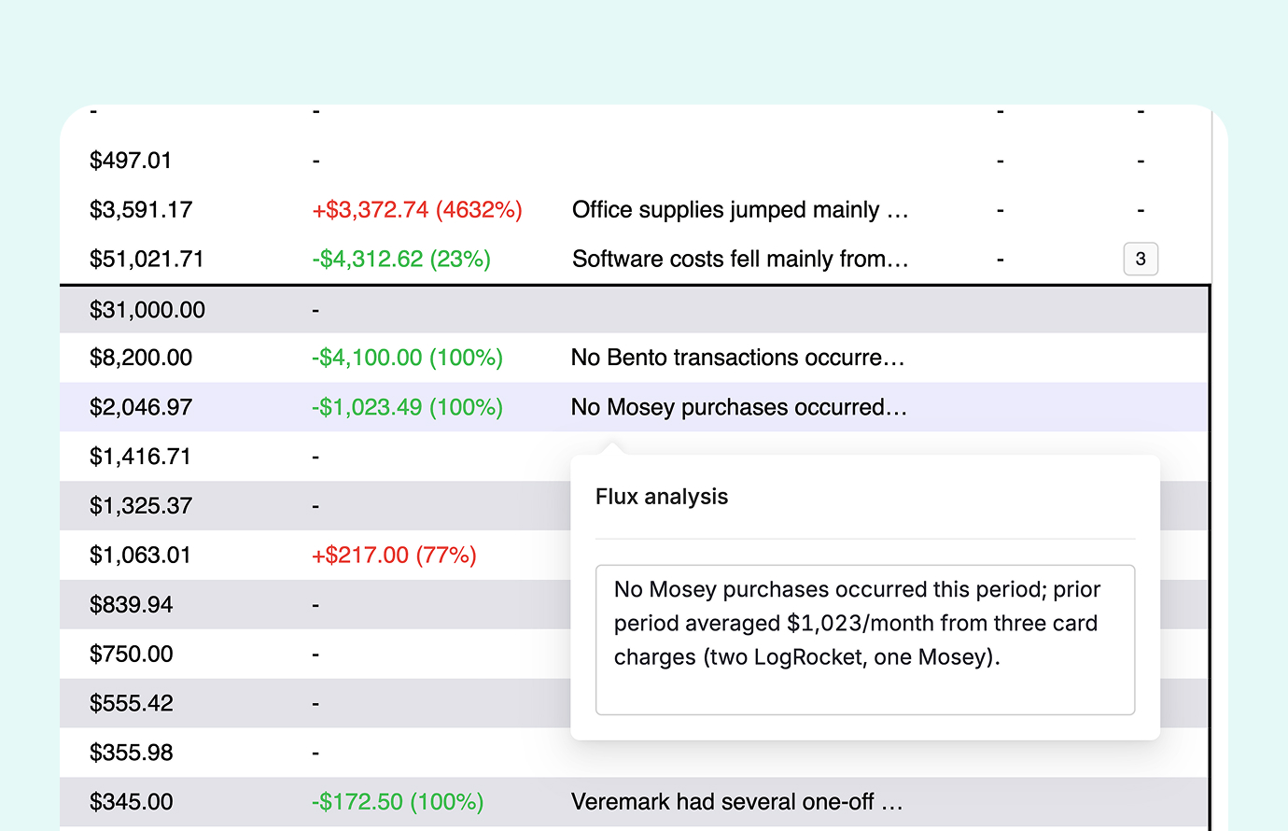Open the Software costs fell explanation
This screenshot has width=1288, height=831.
tap(739, 260)
